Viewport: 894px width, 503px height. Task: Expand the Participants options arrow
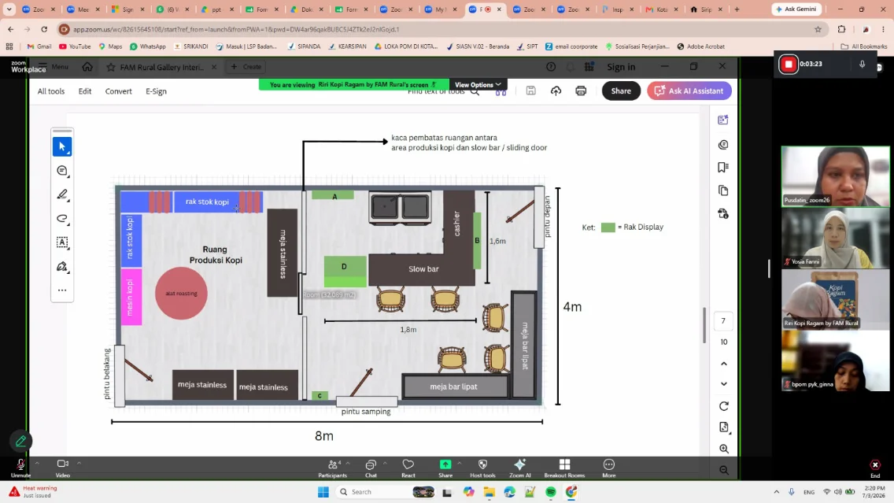348,463
